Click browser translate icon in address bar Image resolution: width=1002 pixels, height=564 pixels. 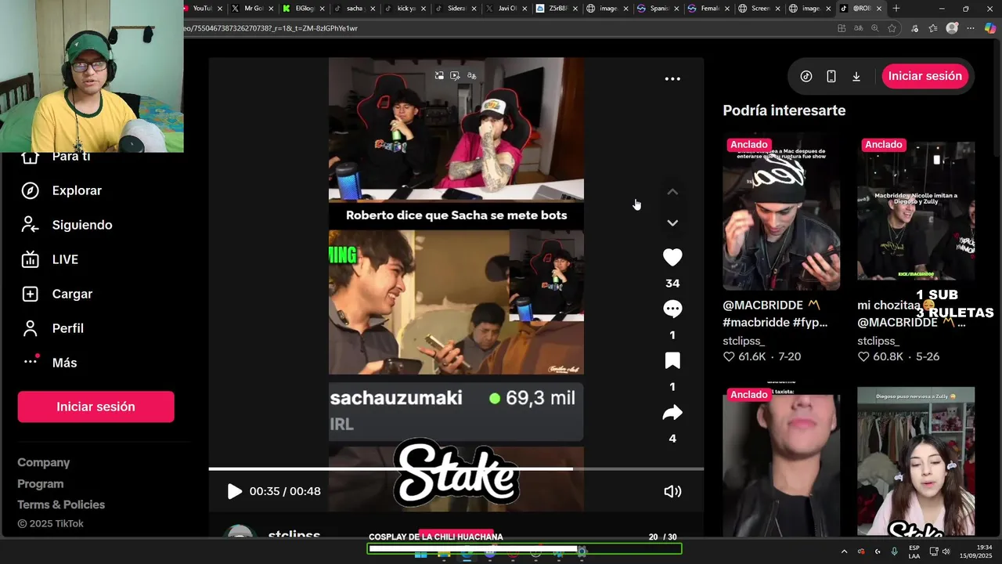858,28
